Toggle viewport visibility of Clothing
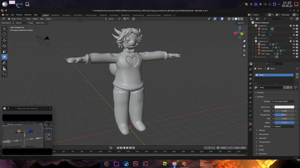Screen dimensions: 300x168 pos(293,47)
